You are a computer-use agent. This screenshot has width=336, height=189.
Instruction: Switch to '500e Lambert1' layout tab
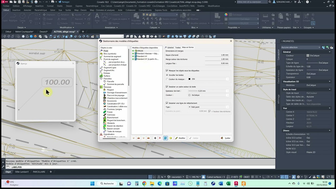point(22,172)
